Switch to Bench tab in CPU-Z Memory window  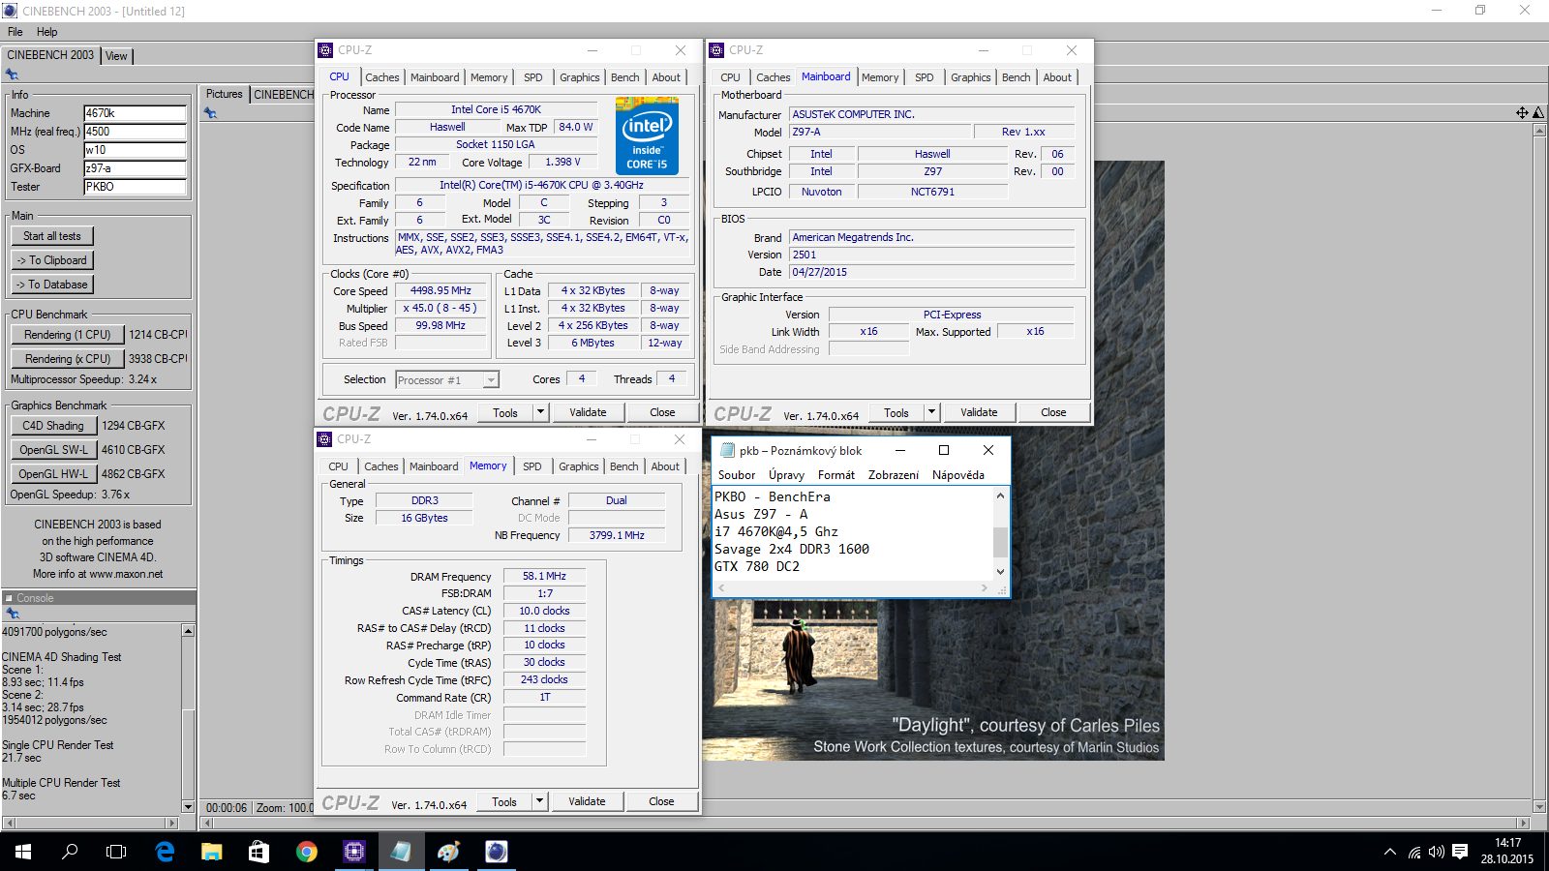[x=623, y=466]
